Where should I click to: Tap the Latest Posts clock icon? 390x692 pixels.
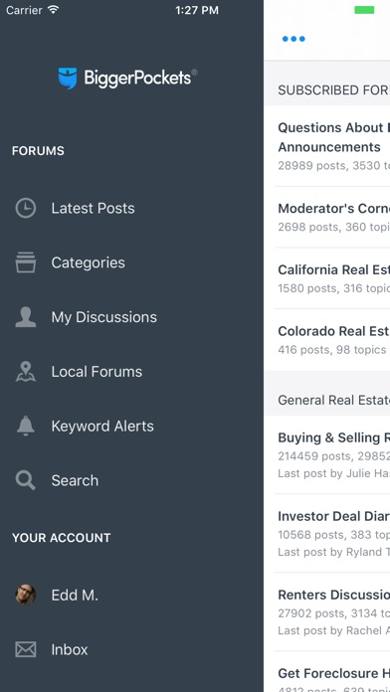[26, 208]
